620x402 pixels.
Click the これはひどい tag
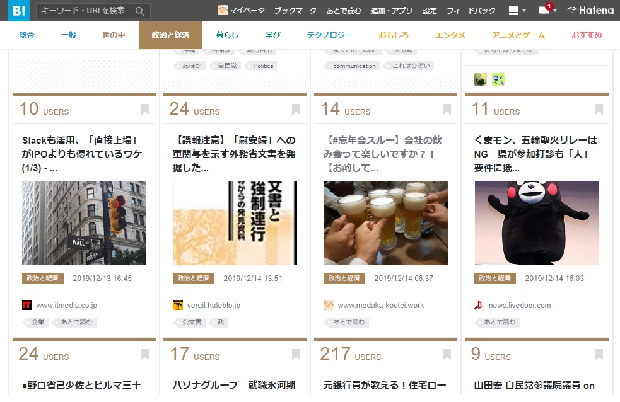point(410,66)
